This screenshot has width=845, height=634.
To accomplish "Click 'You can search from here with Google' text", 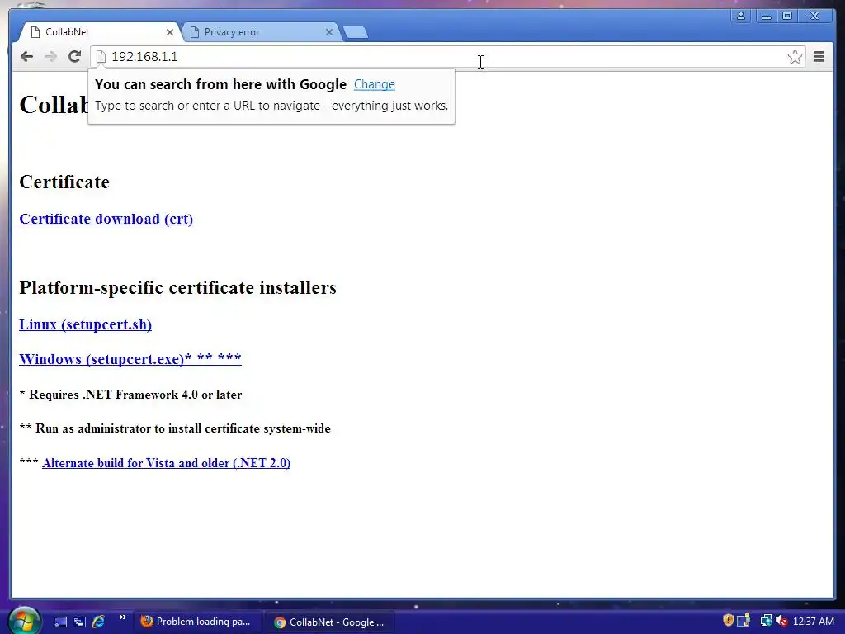I will pos(220,84).
